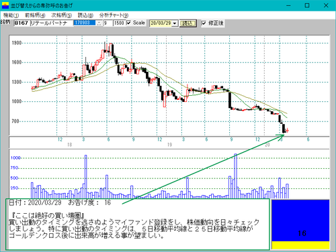Open the 機能(1) menu
Viewport: 336px width, 252px height.
(11, 15)
